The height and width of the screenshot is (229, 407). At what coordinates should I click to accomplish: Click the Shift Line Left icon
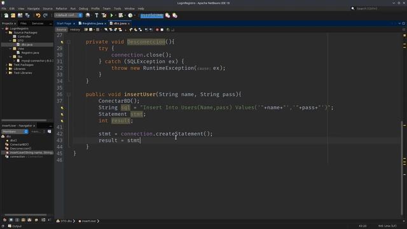tap(146, 30)
